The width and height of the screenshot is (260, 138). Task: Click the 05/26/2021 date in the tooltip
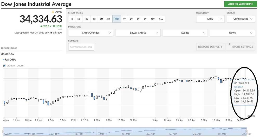coord(242,83)
